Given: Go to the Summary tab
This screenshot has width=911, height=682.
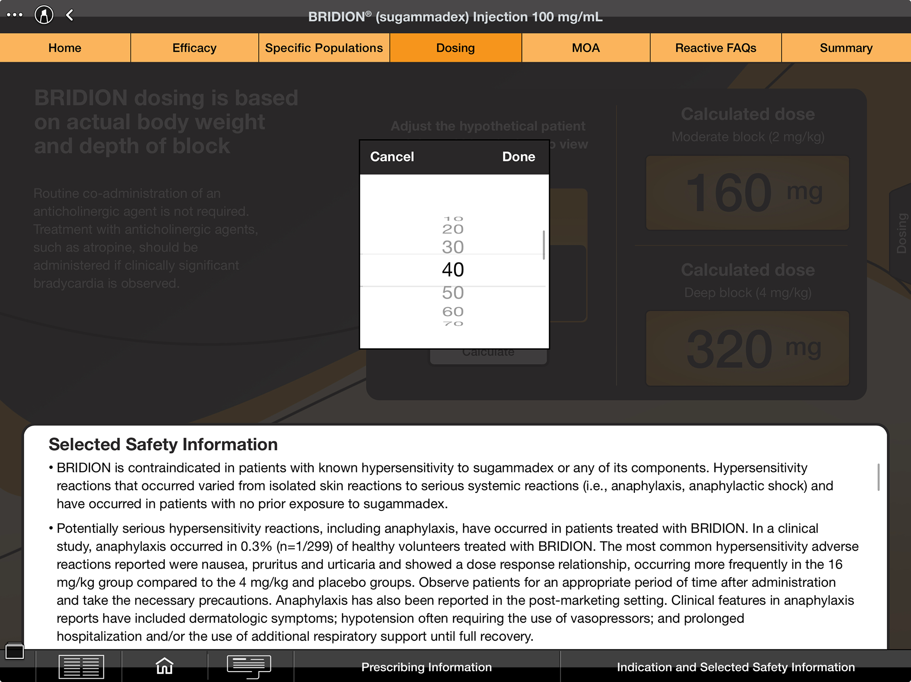Looking at the screenshot, I should 846,48.
